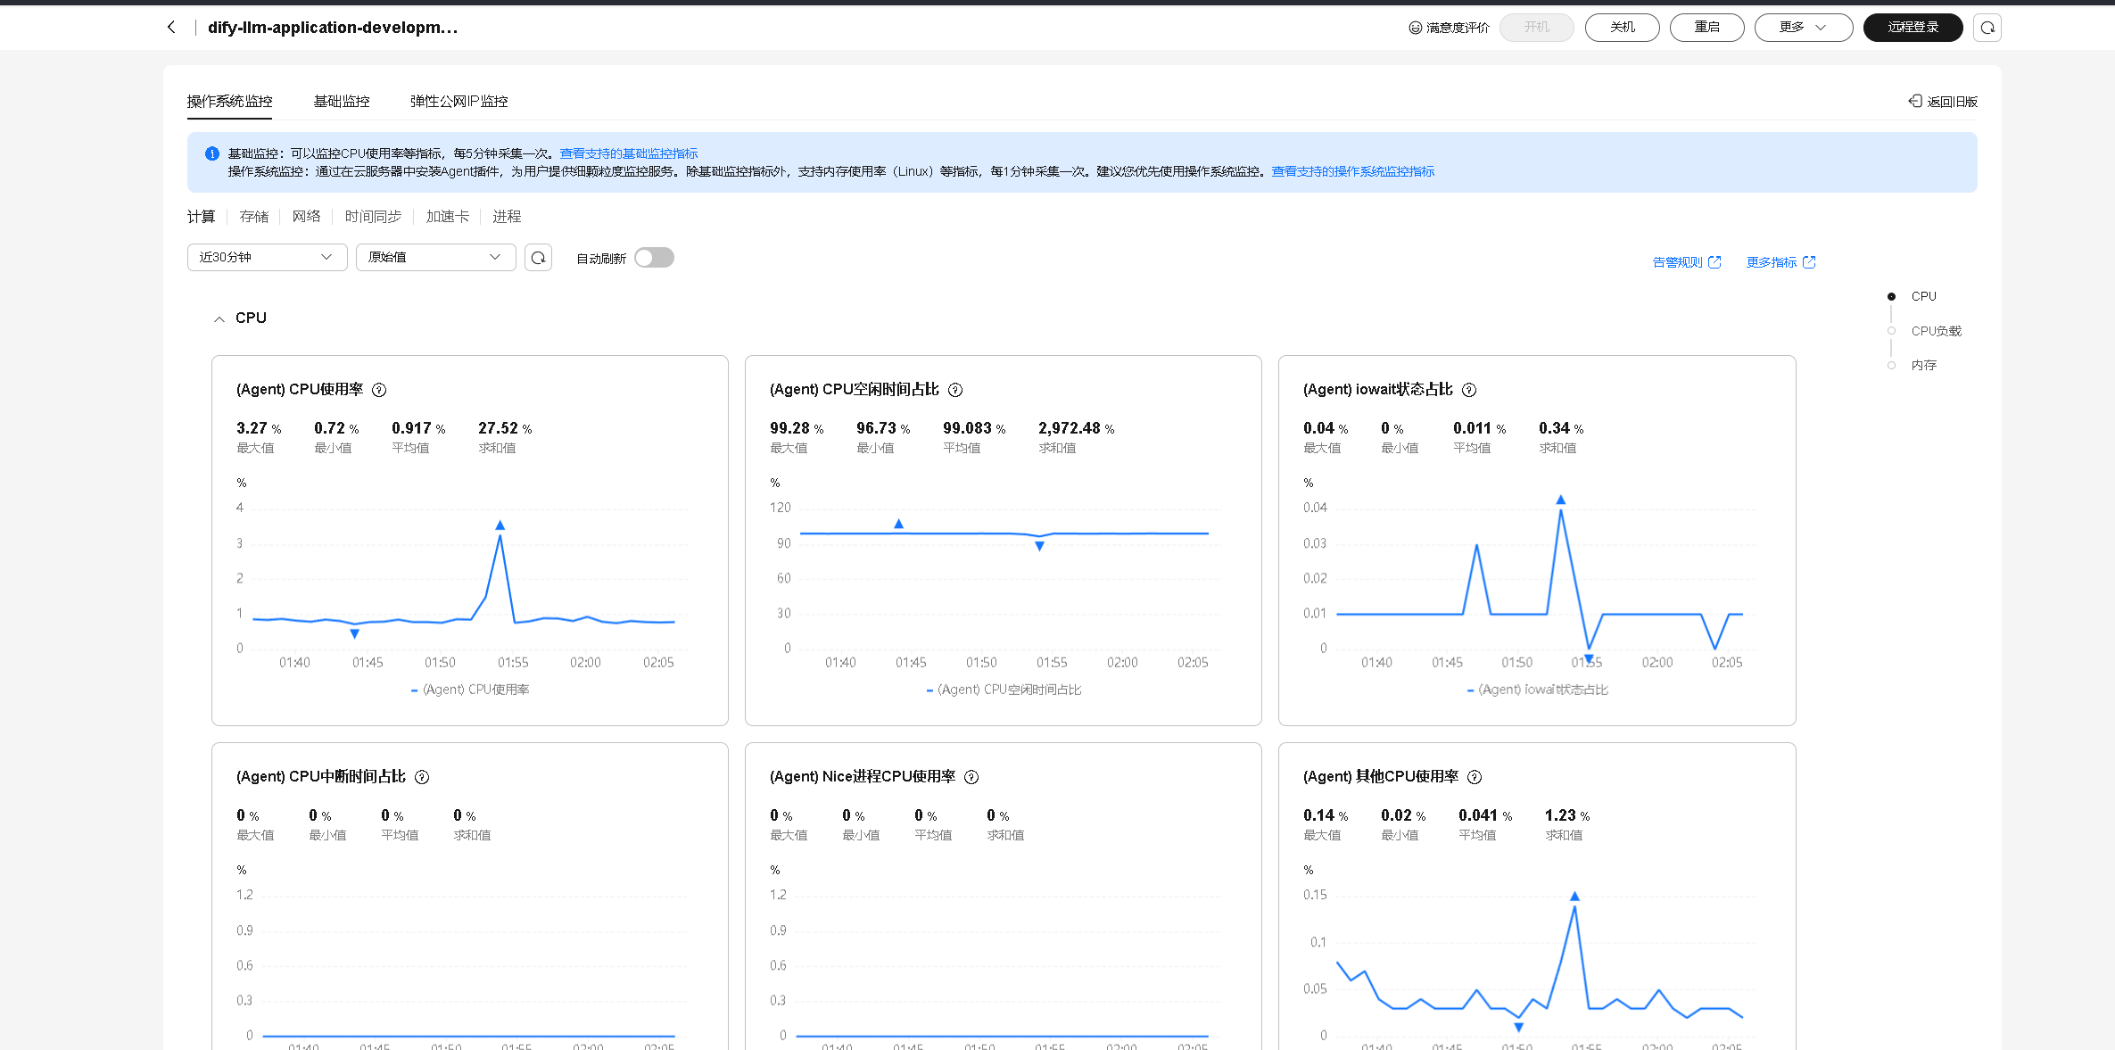Open the 近30分钟 time range dropdown
2115x1050 pixels.
(x=266, y=257)
